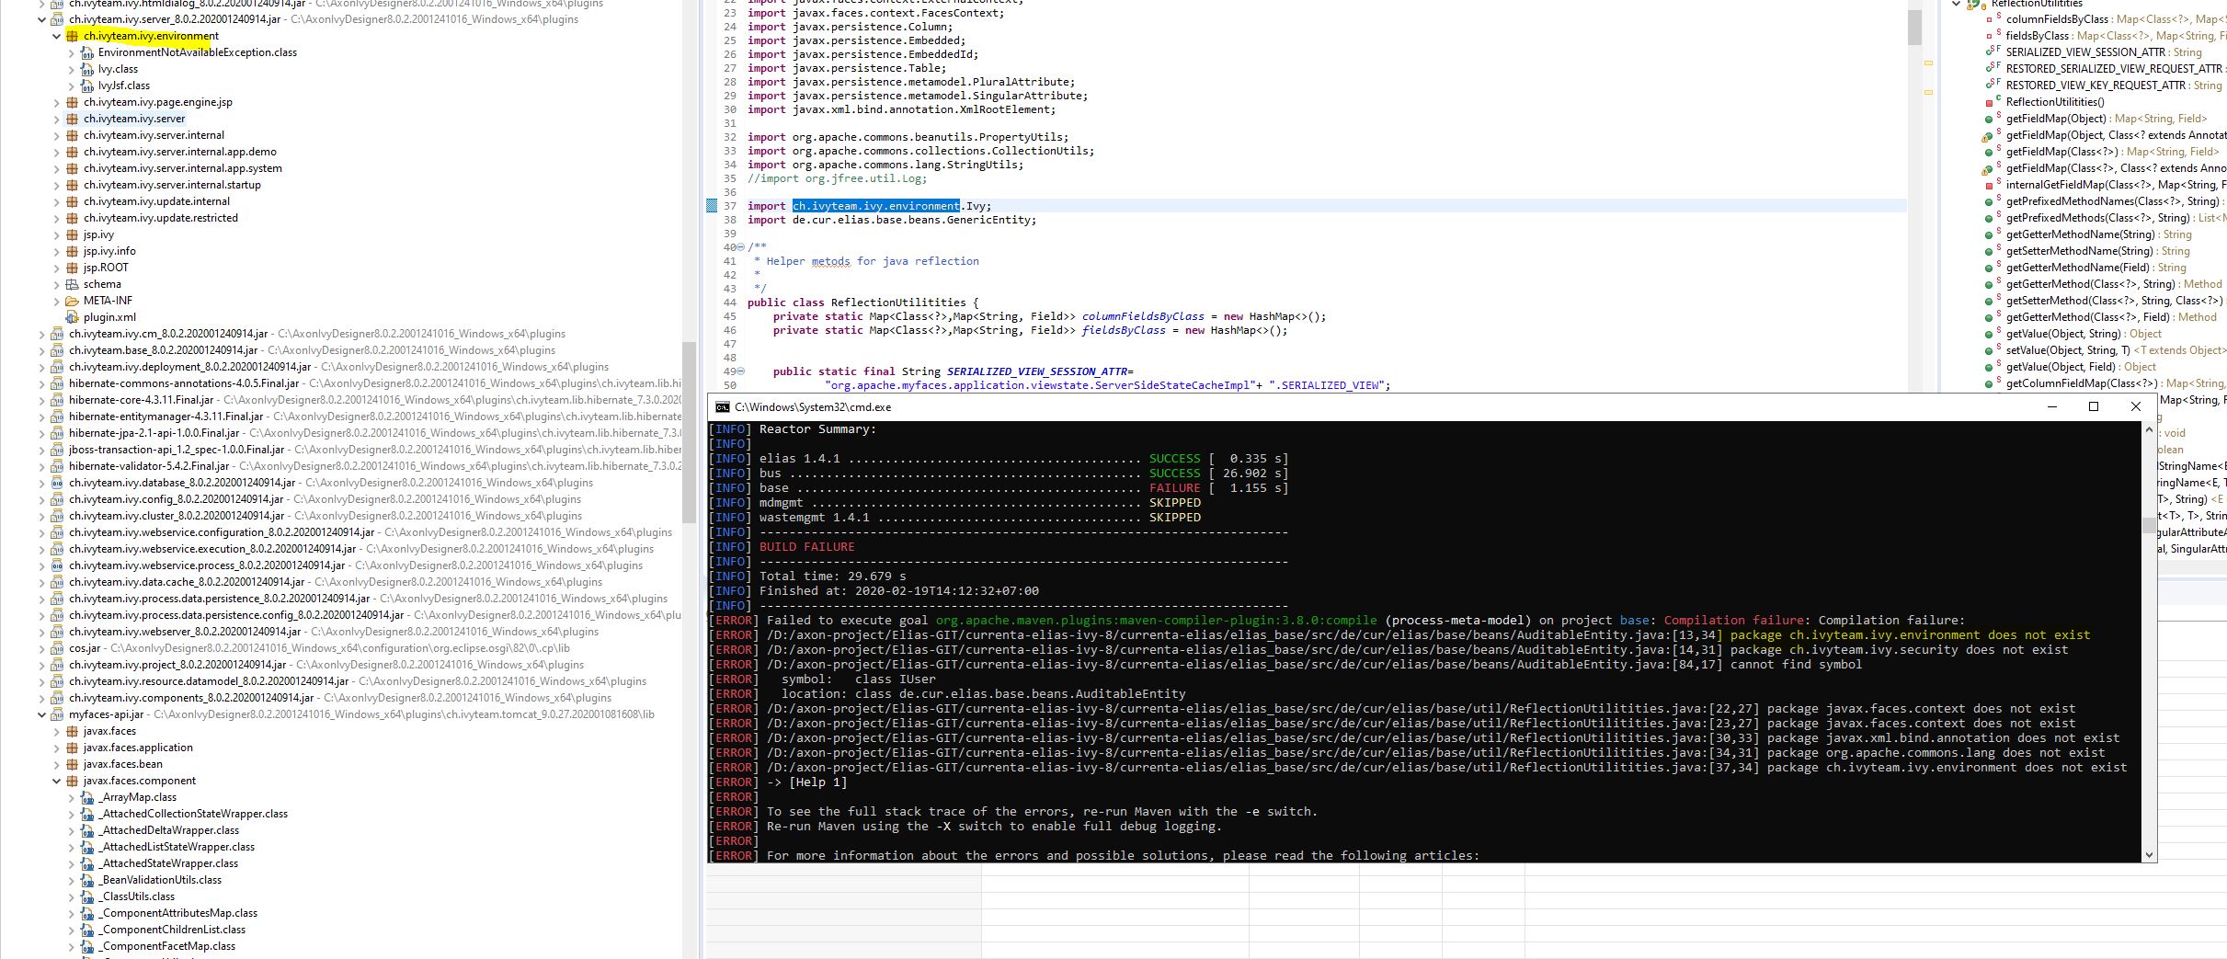Click the _ArrayMap.class file icon
The width and height of the screenshot is (2227, 959).
[x=86, y=797]
